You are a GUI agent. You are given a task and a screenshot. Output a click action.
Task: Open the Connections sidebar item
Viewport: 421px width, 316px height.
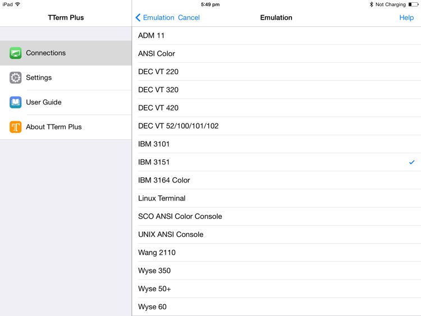(66, 53)
